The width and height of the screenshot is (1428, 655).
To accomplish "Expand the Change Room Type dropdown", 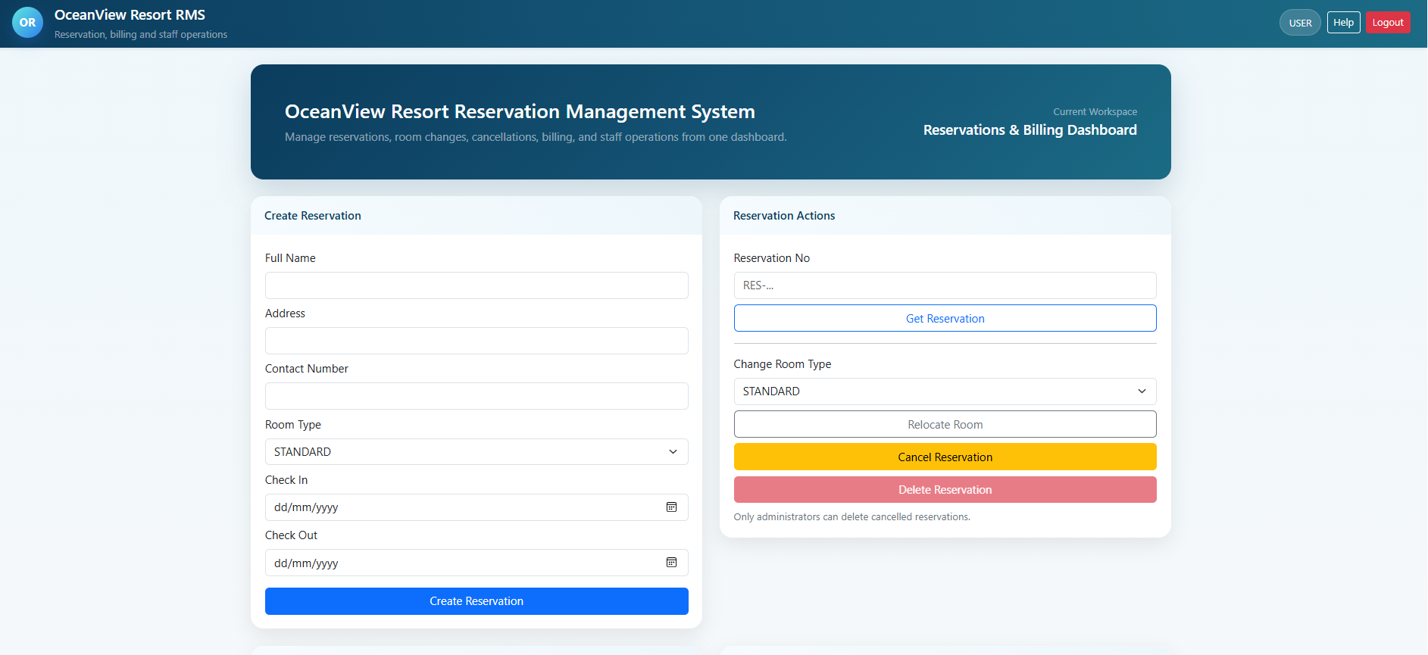I will point(945,391).
